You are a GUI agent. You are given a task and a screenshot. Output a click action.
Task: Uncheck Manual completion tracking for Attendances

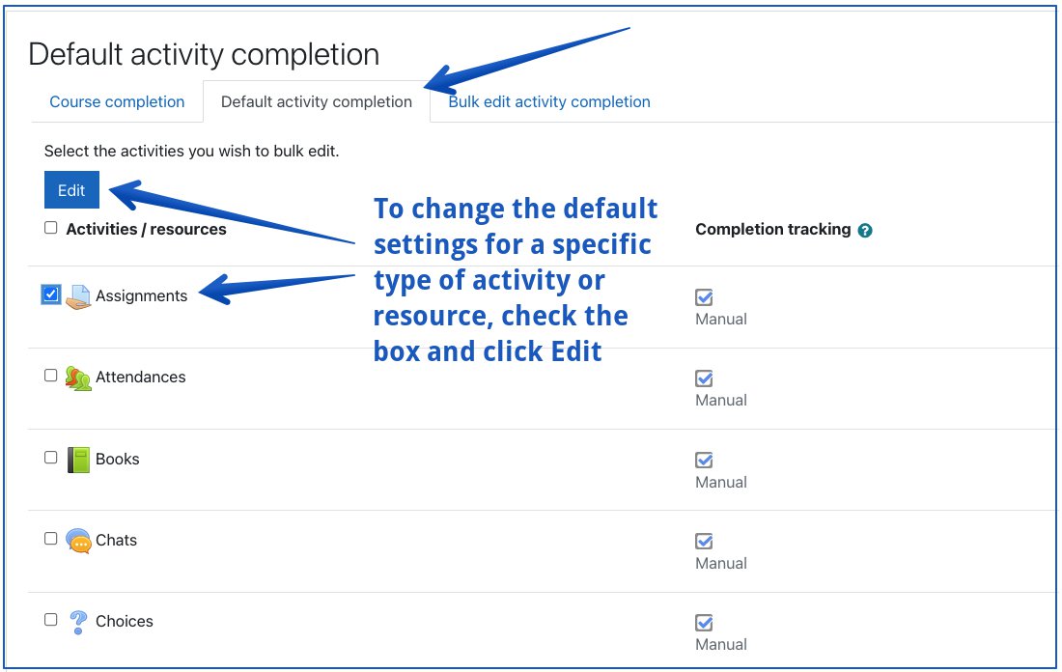(x=704, y=378)
